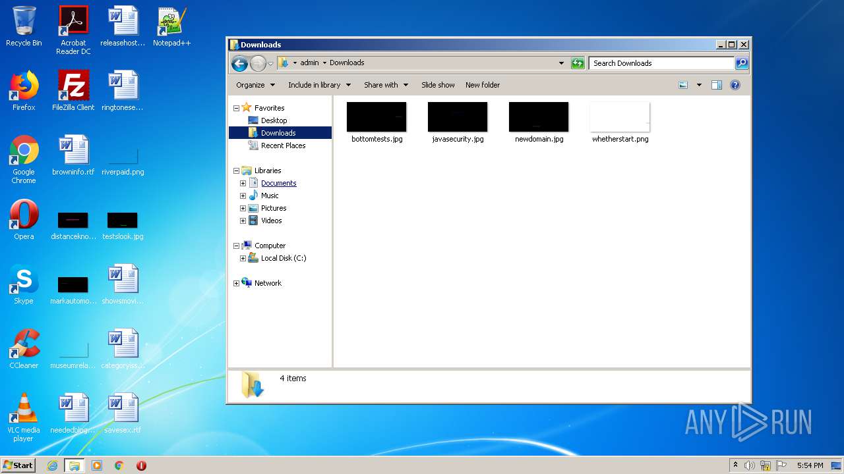The height and width of the screenshot is (474, 844).
Task: Create a New folder
Action: pyautogui.click(x=483, y=85)
